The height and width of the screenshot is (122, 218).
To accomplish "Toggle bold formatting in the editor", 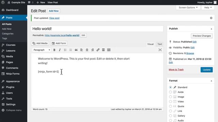I will coord(54,50).
